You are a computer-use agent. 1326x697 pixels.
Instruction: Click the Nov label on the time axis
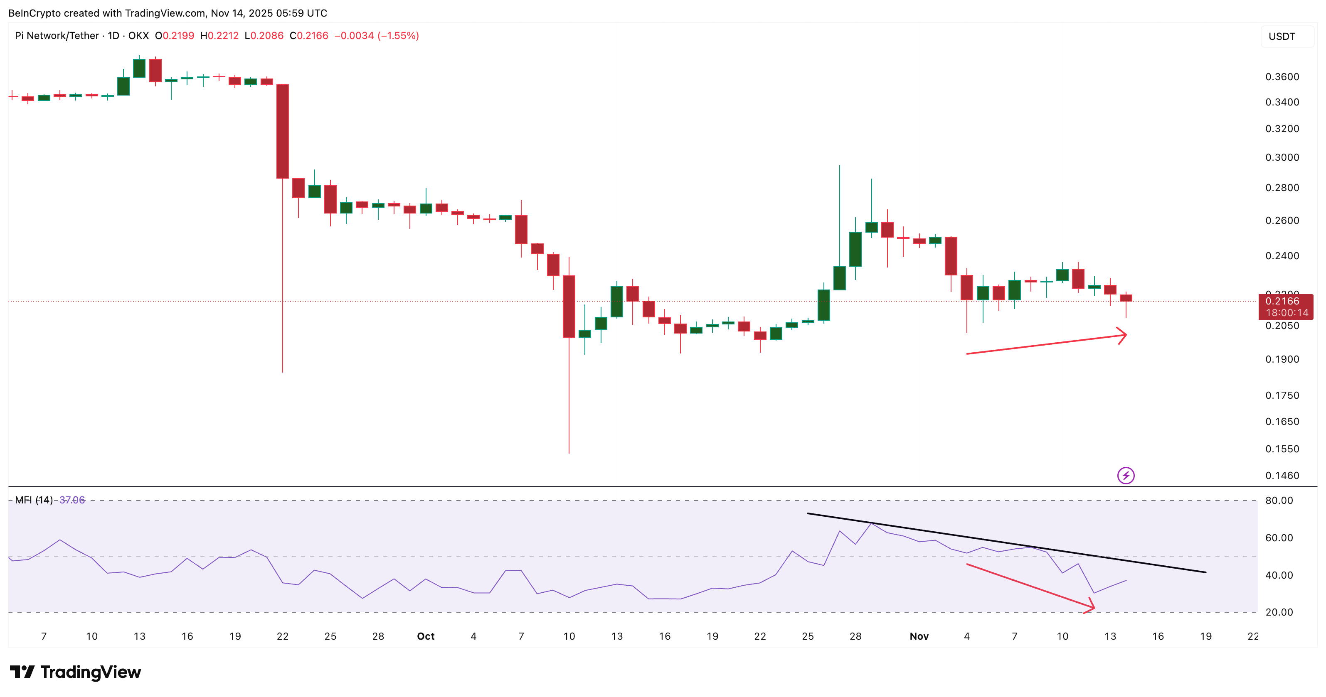click(919, 636)
